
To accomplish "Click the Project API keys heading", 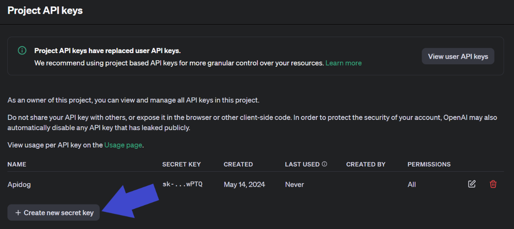I will tap(45, 10).
